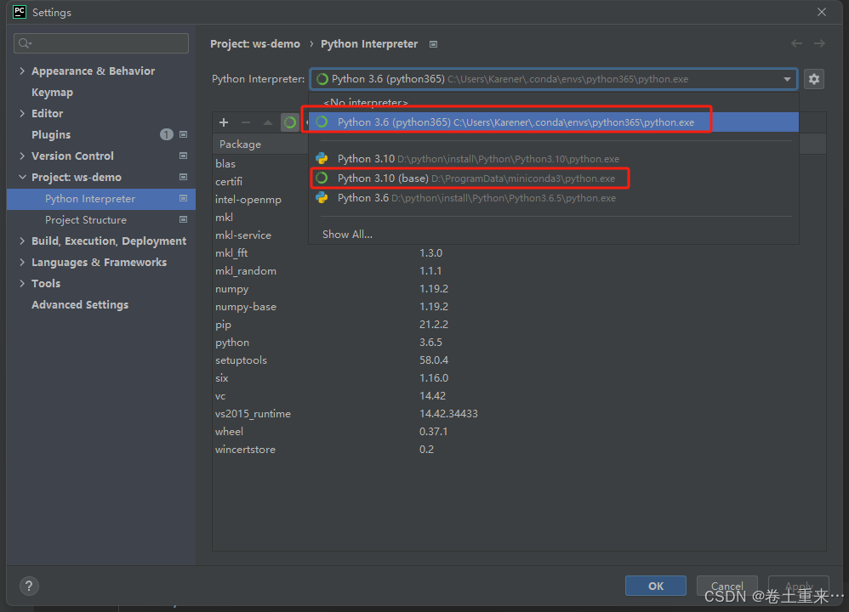Image resolution: width=849 pixels, height=612 pixels.
Task: Open Advanced Settings page
Action: point(80,304)
